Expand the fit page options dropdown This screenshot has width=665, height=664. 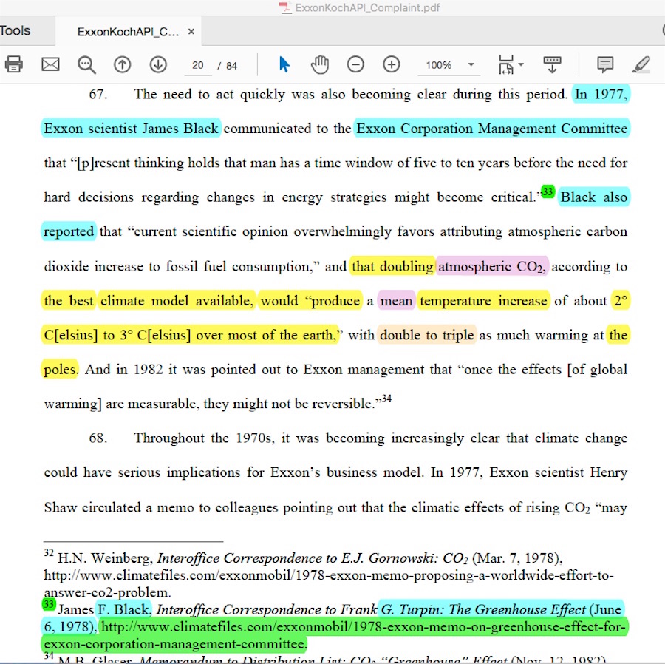point(510,64)
